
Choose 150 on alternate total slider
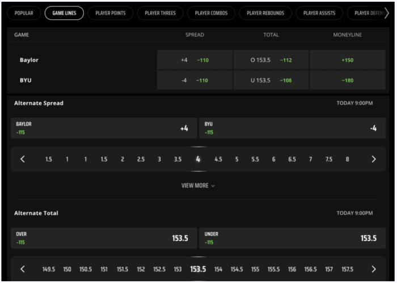coord(67,269)
